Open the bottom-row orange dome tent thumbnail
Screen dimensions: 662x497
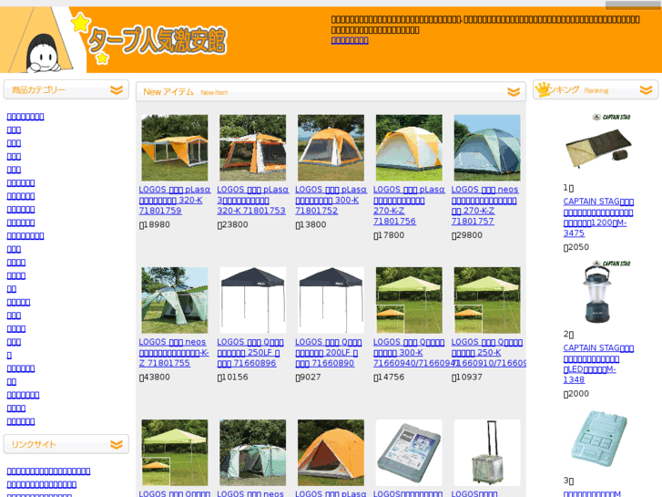click(x=331, y=452)
